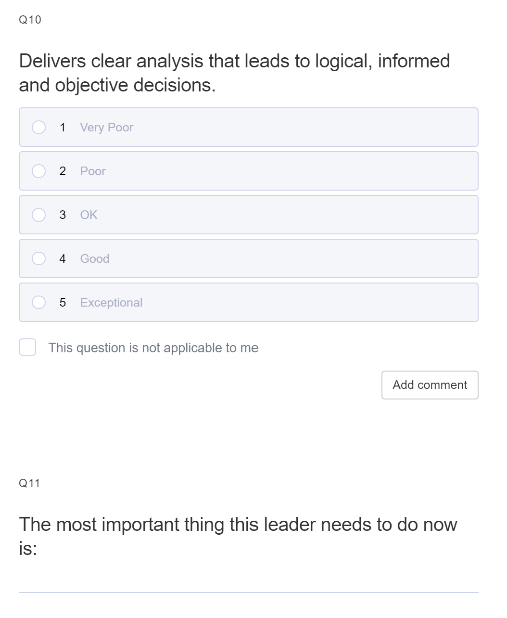Screen dimensions: 507x618
Task: Click the number 3 in the rating list
Action: (63, 215)
